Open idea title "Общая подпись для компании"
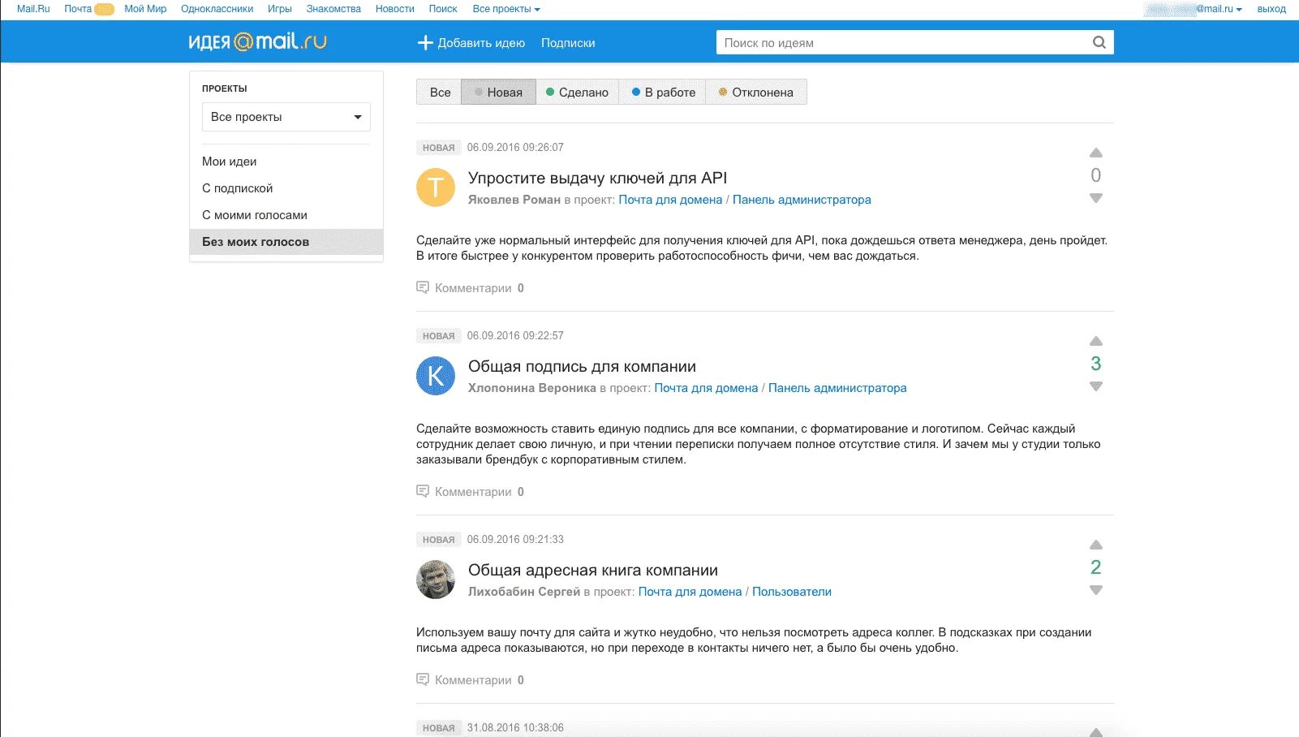The image size is (1299, 737). click(x=582, y=366)
